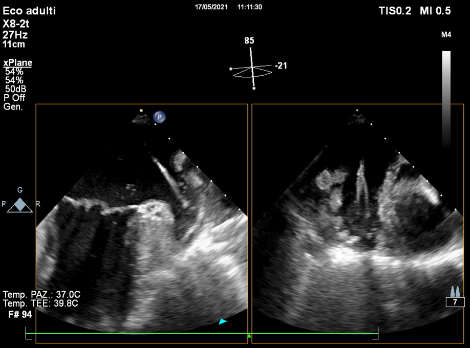Click the grayscale map bar under M4

(446, 97)
